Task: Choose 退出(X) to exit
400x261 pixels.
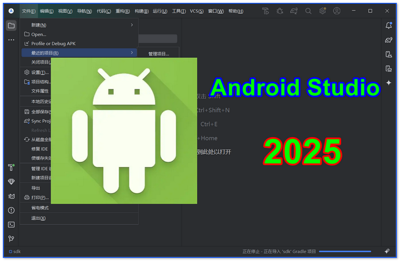Action: 79,218
